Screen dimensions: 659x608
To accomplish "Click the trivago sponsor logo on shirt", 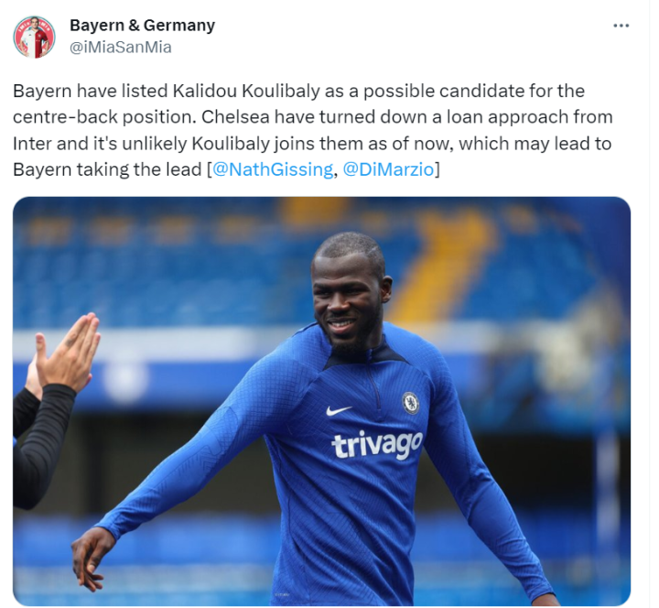I will (376, 444).
